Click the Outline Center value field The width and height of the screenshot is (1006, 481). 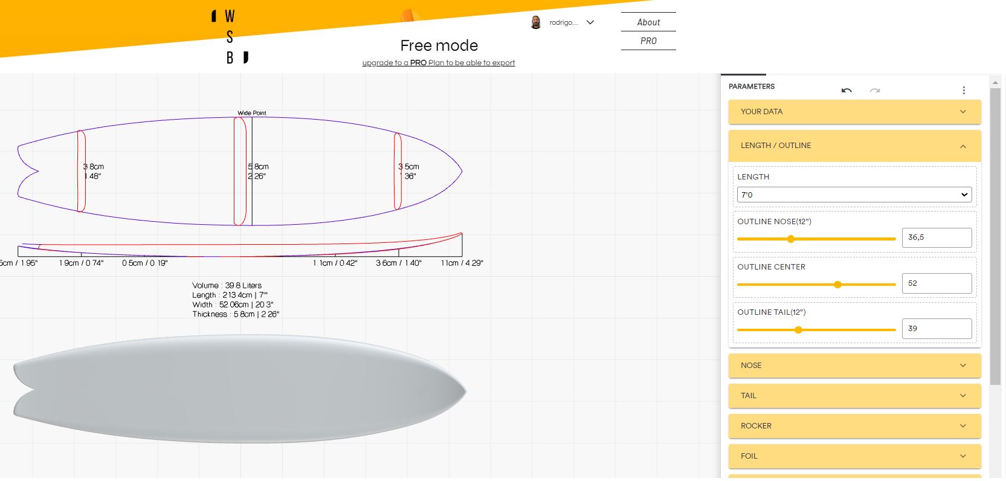click(936, 283)
